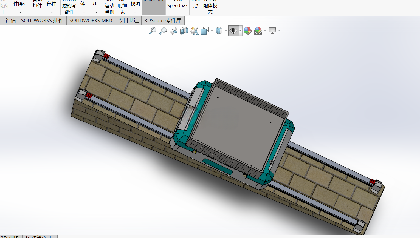
Task: Select the Zoom to Area magnifier
Action: tap(163, 31)
